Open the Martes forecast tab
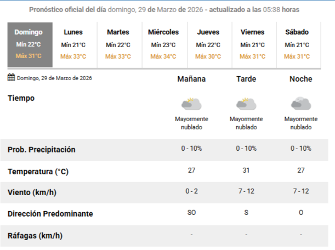 pyautogui.click(x=118, y=44)
